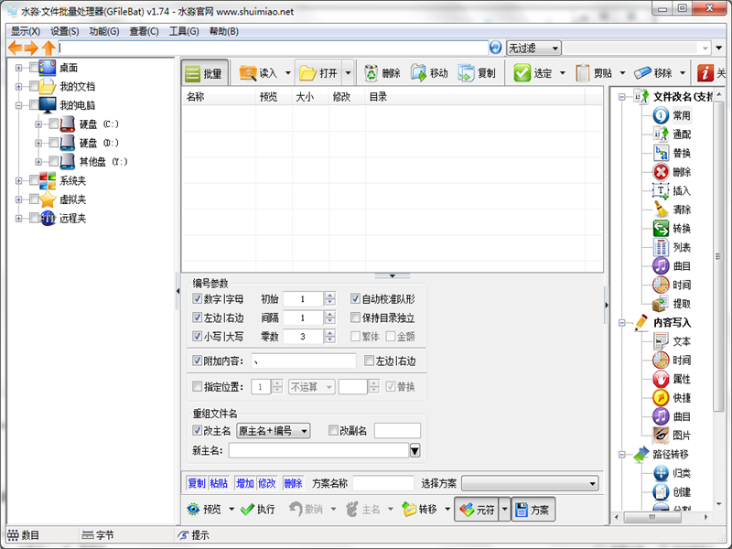
Task: Uncheck 自动校准队形 option
Action: [355, 299]
